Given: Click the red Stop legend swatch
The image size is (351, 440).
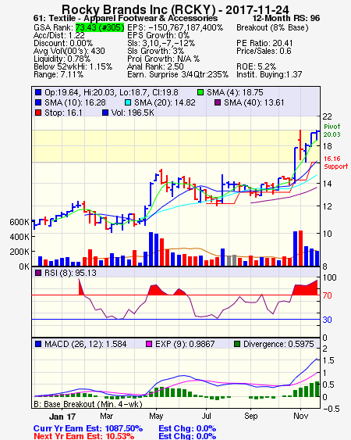Looking at the screenshot, I should coord(38,113).
